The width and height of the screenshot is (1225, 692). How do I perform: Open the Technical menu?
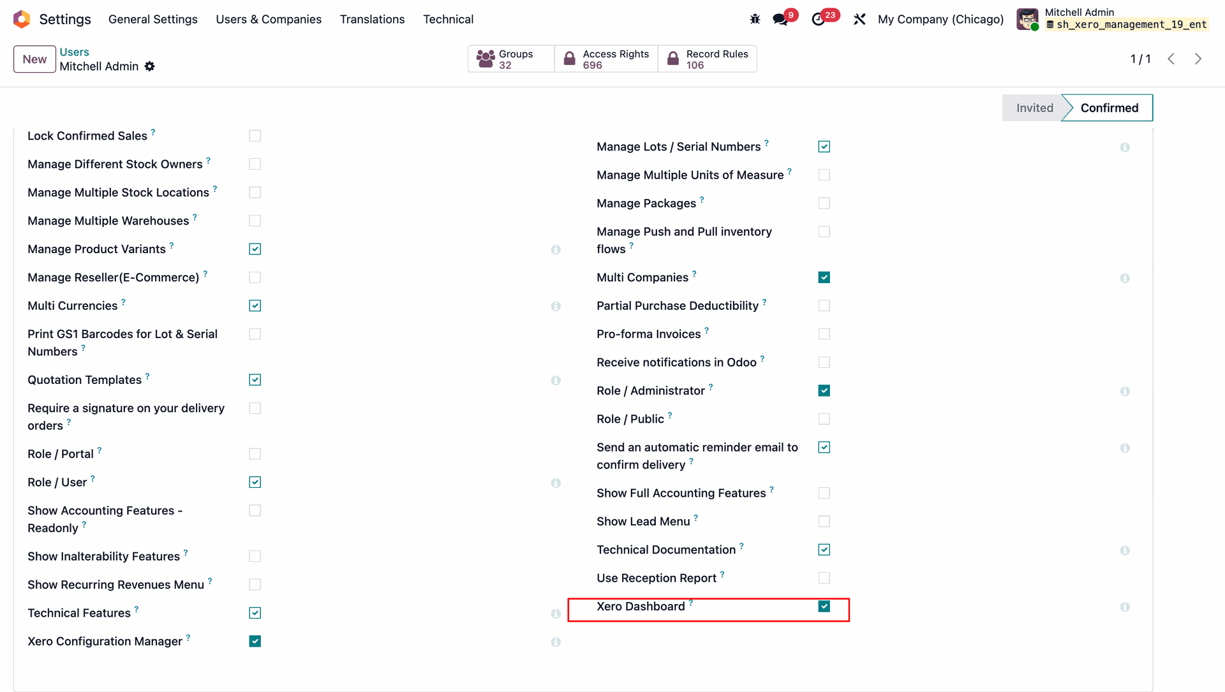[x=448, y=19]
